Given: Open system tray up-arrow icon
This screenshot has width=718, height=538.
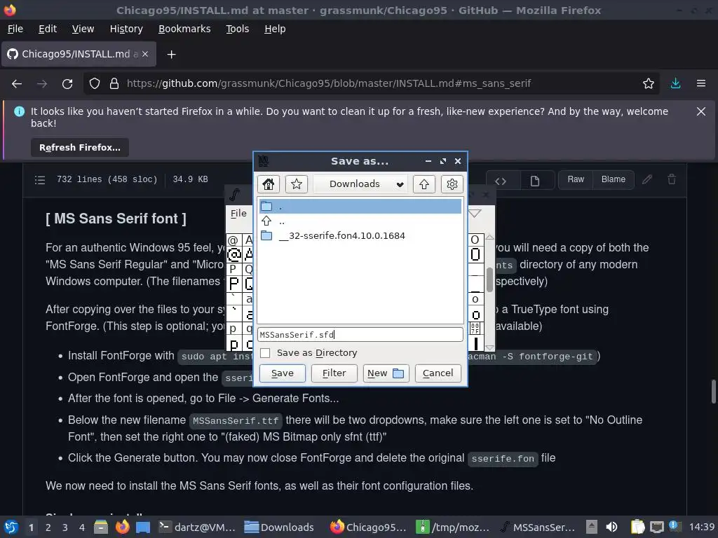Looking at the screenshot, I should tap(592, 527).
